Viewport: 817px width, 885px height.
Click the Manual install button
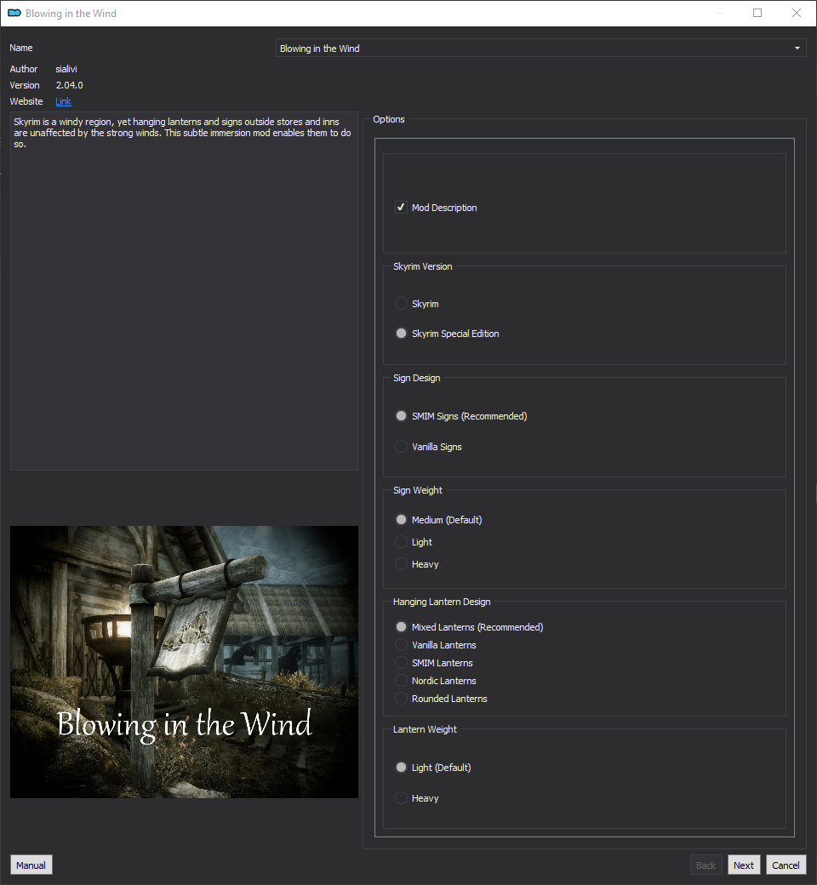pyautogui.click(x=31, y=865)
